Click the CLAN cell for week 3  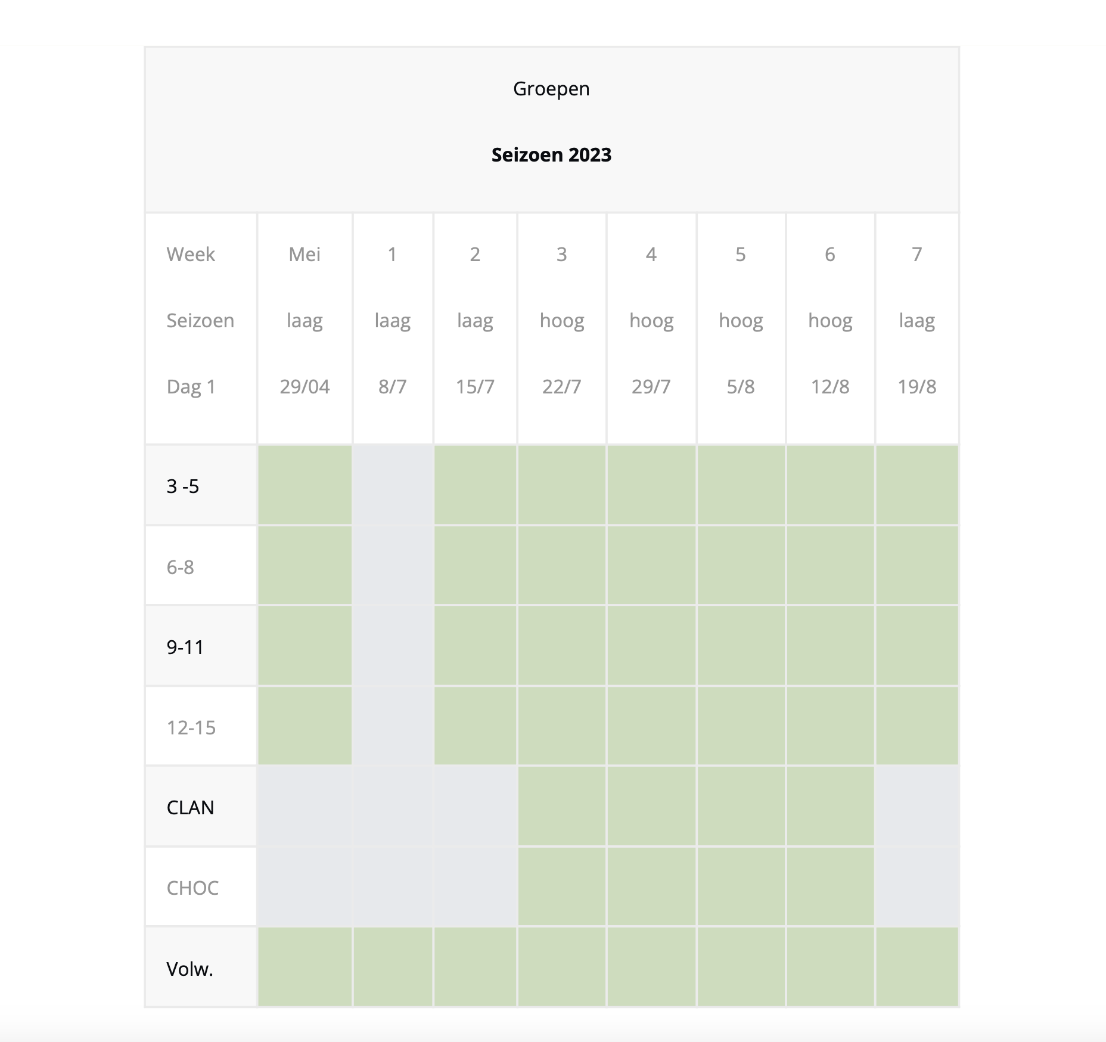click(562, 806)
